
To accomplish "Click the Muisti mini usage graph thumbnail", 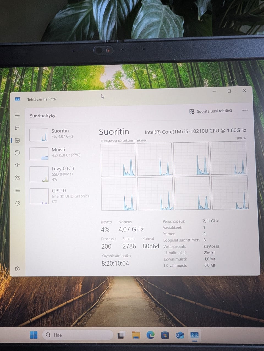I will tap(39, 154).
